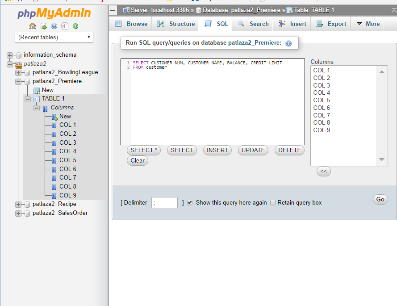The height and width of the screenshot is (306, 397).
Task: Click the << insert column button
Action: (x=324, y=171)
